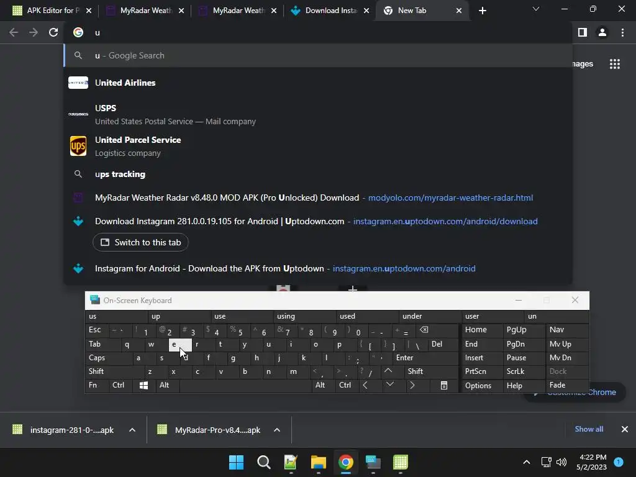Expand MyRadar-Pro apk download options chevron

click(277, 430)
